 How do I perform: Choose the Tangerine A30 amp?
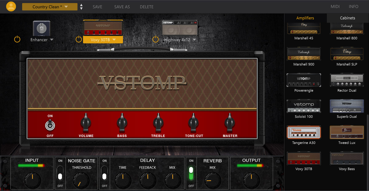click(x=304, y=132)
